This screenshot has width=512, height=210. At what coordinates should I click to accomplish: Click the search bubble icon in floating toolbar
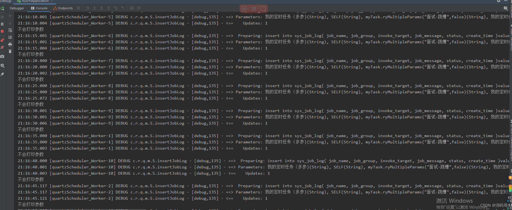pyautogui.click(x=263, y=9)
